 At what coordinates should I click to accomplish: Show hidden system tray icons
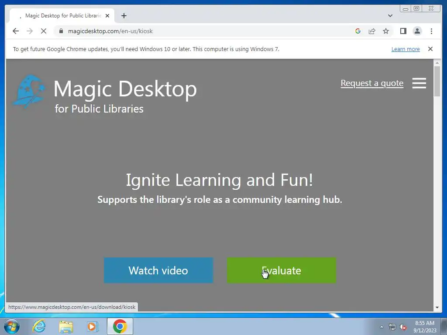coord(382,327)
